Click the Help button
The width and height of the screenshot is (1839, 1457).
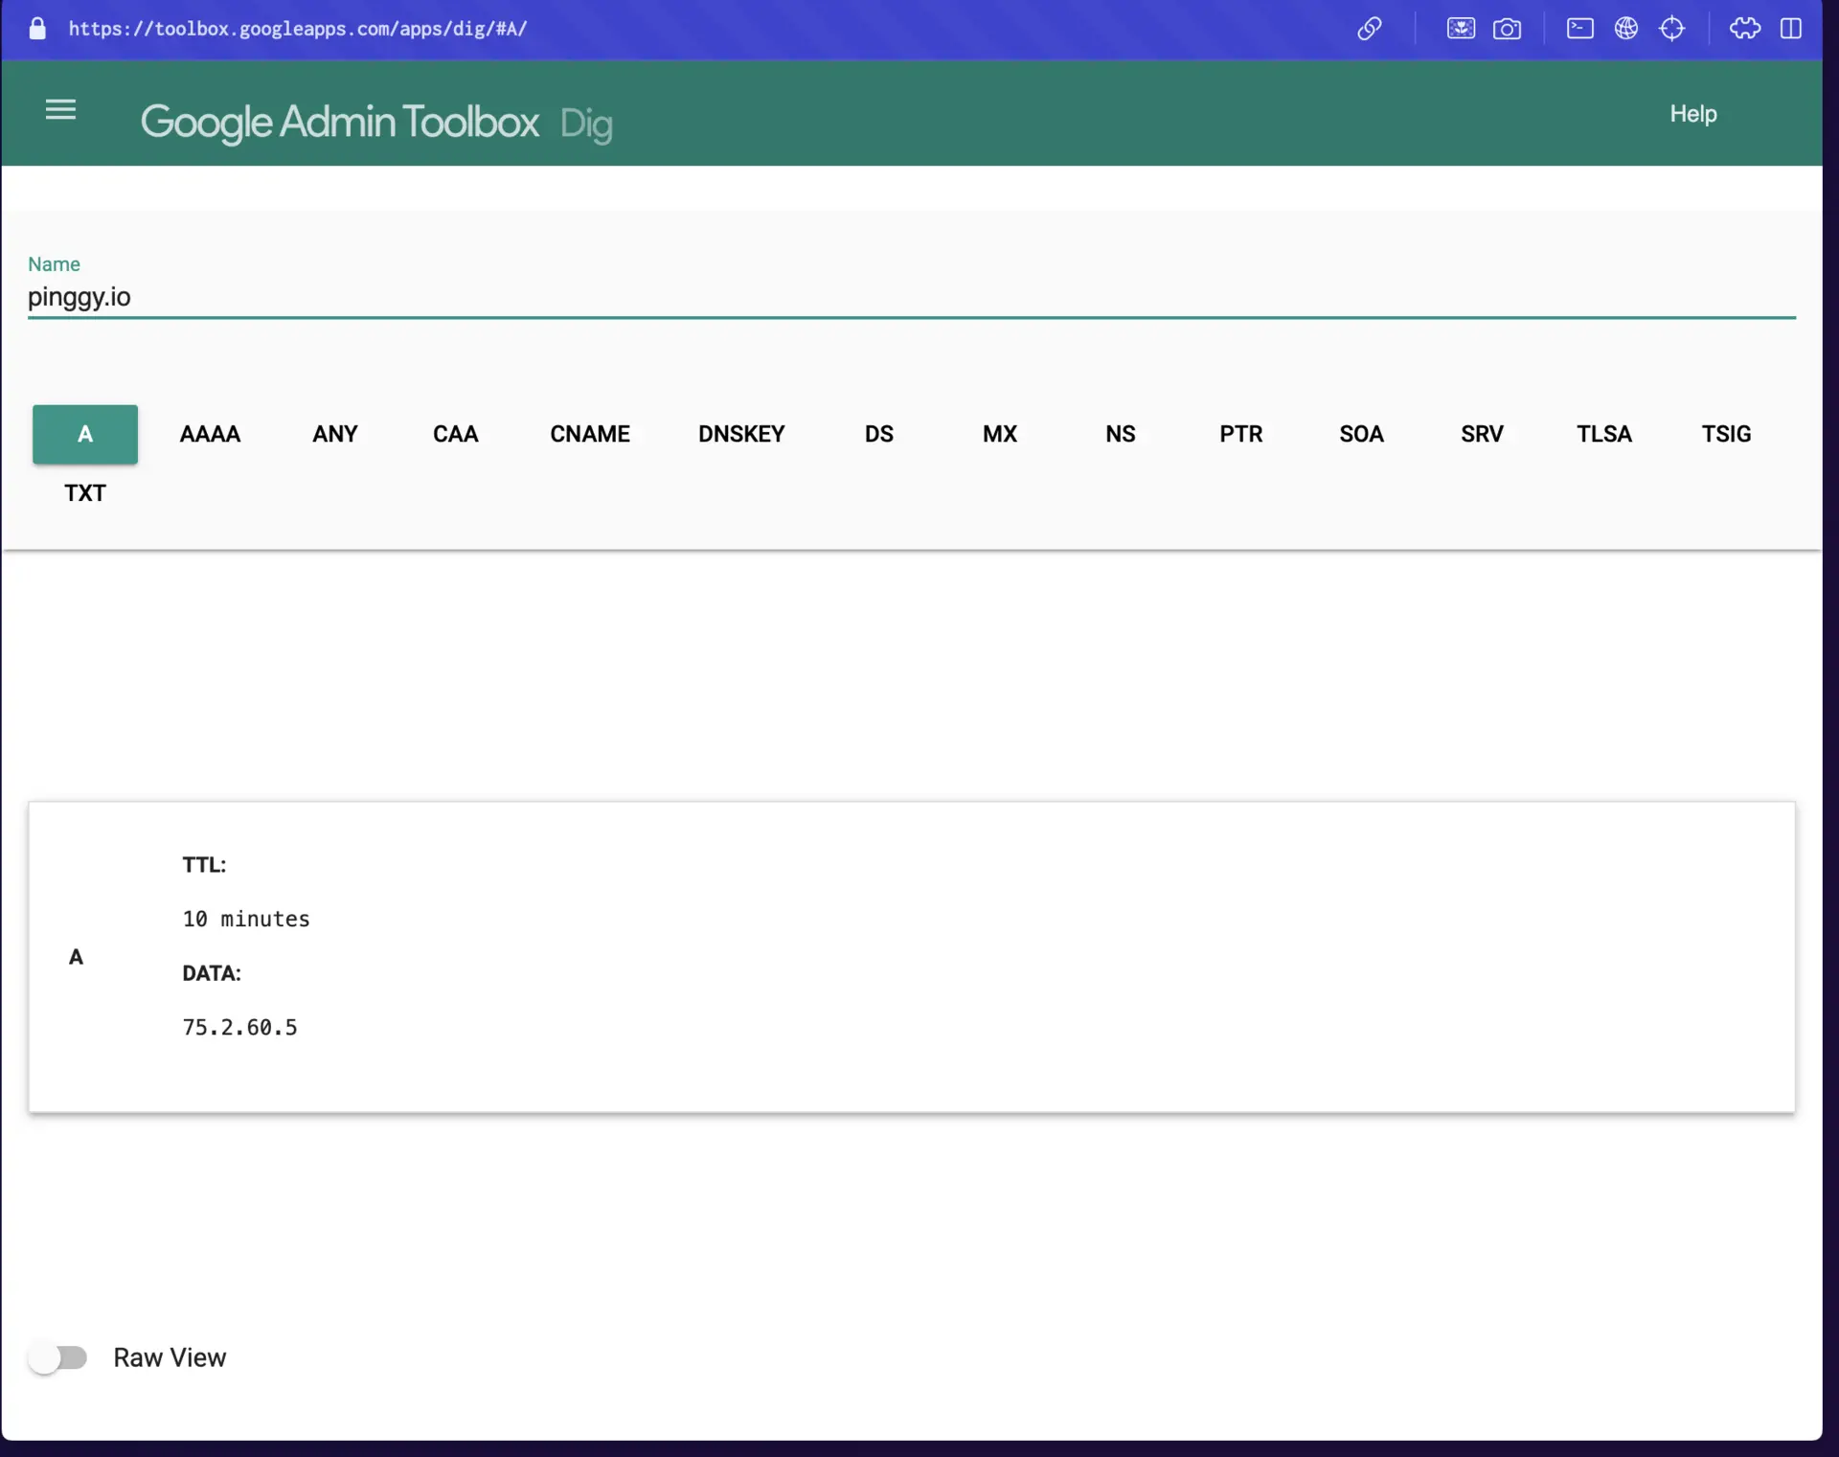pyautogui.click(x=1694, y=113)
